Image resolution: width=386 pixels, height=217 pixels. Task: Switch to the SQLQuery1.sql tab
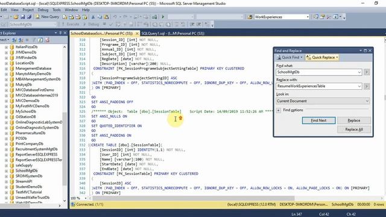tap(173, 33)
